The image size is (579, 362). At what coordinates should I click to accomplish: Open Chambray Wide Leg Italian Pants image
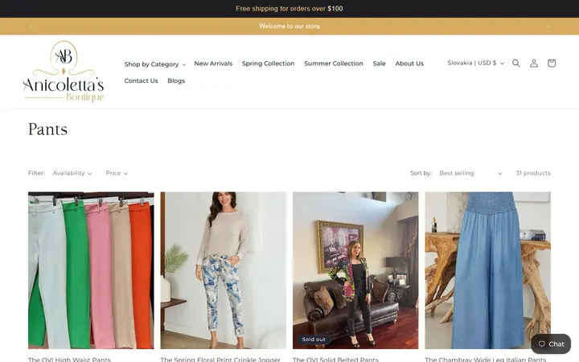coord(488,270)
